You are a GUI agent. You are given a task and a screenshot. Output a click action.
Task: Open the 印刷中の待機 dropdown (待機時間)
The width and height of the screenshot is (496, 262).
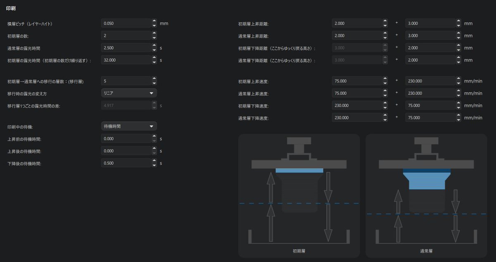click(x=129, y=126)
